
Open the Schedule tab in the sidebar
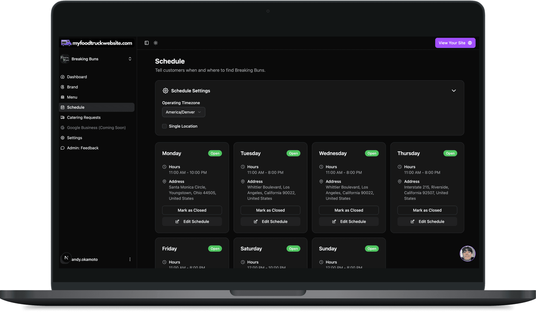75,107
